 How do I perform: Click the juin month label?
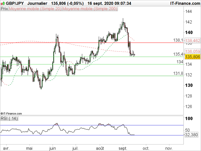[x=53, y=148]
